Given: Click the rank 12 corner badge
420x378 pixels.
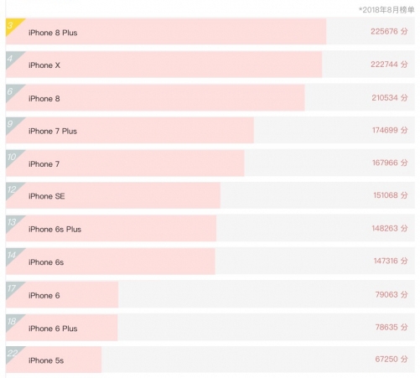Looking at the screenshot, I should pos(13,189).
